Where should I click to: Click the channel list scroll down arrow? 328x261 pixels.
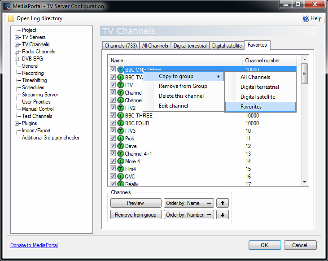click(305, 182)
